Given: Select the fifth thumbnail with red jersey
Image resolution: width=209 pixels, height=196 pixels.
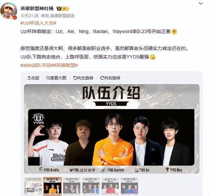Looking at the screenshot, I should click(x=110, y=186).
